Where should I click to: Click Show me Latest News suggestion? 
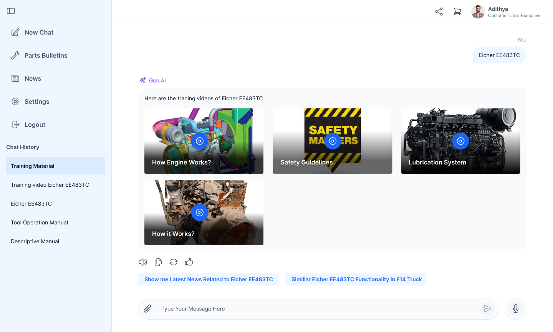pyautogui.click(x=209, y=279)
